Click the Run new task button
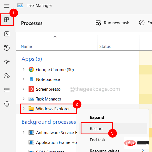Screen dimensions: 152x152 (112, 23)
